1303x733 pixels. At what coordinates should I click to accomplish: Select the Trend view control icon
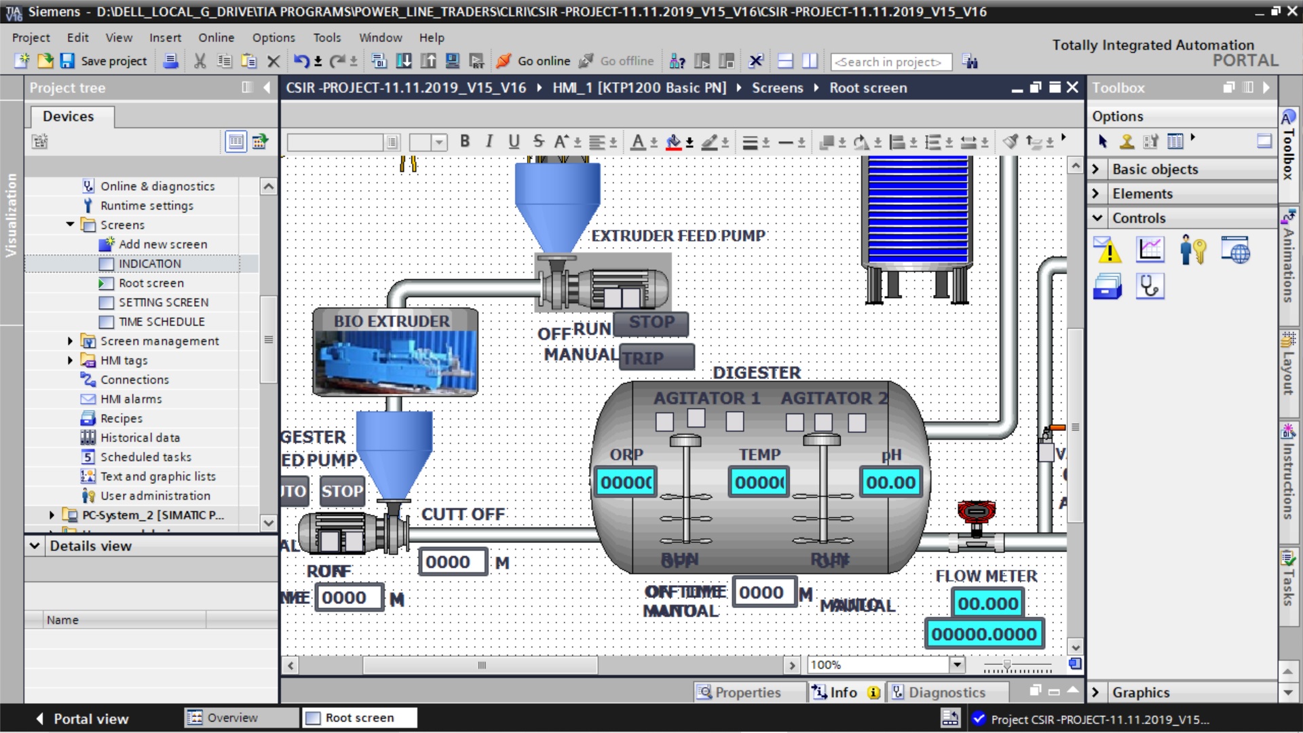pos(1150,250)
